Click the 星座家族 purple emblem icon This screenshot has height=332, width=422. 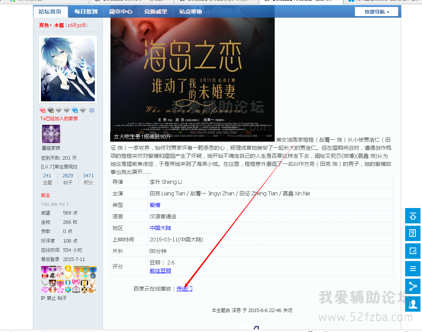pyautogui.click(x=51, y=134)
